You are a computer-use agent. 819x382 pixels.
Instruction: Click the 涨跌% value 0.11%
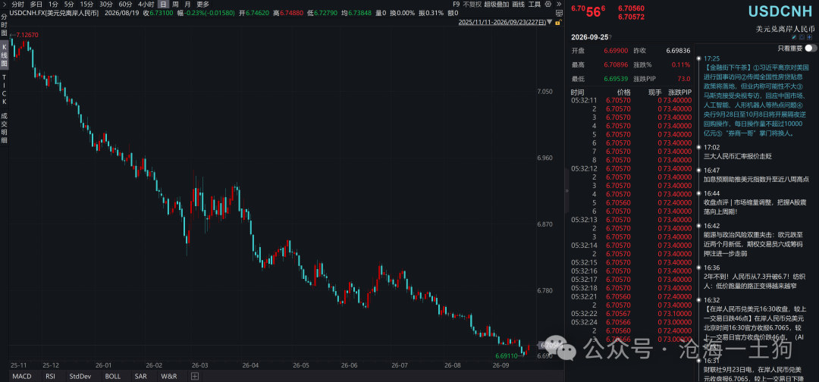pos(682,65)
